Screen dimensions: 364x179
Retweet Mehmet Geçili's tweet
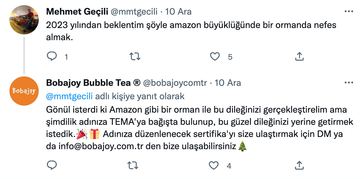click(x=135, y=56)
